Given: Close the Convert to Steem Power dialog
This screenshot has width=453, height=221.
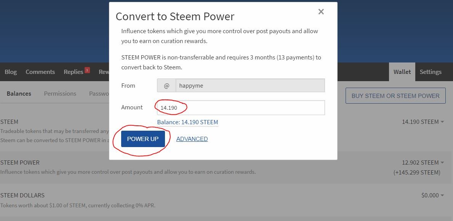Looking at the screenshot, I should [321, 12].
